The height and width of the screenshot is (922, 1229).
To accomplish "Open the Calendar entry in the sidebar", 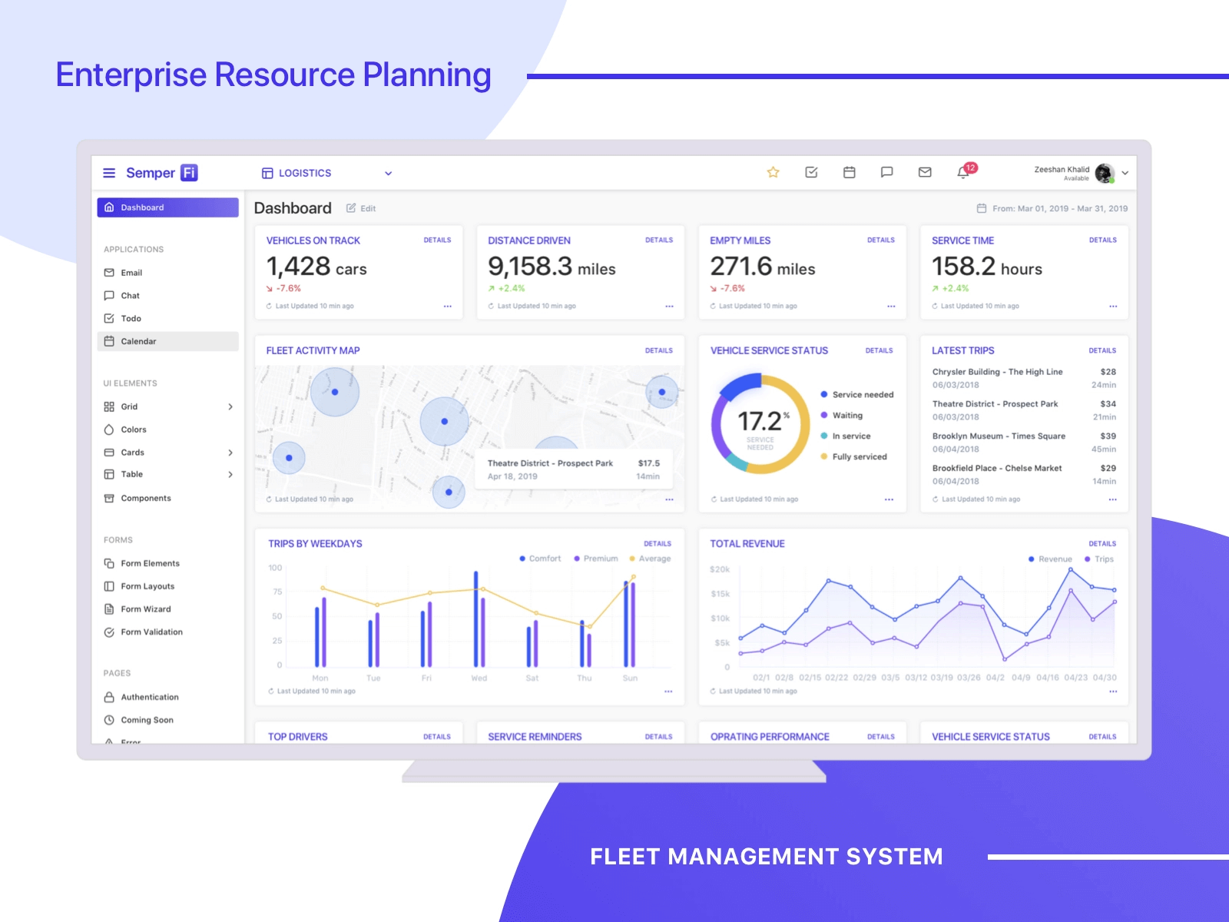I will click(138, 341).
